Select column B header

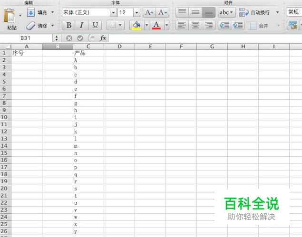point(58,47)
